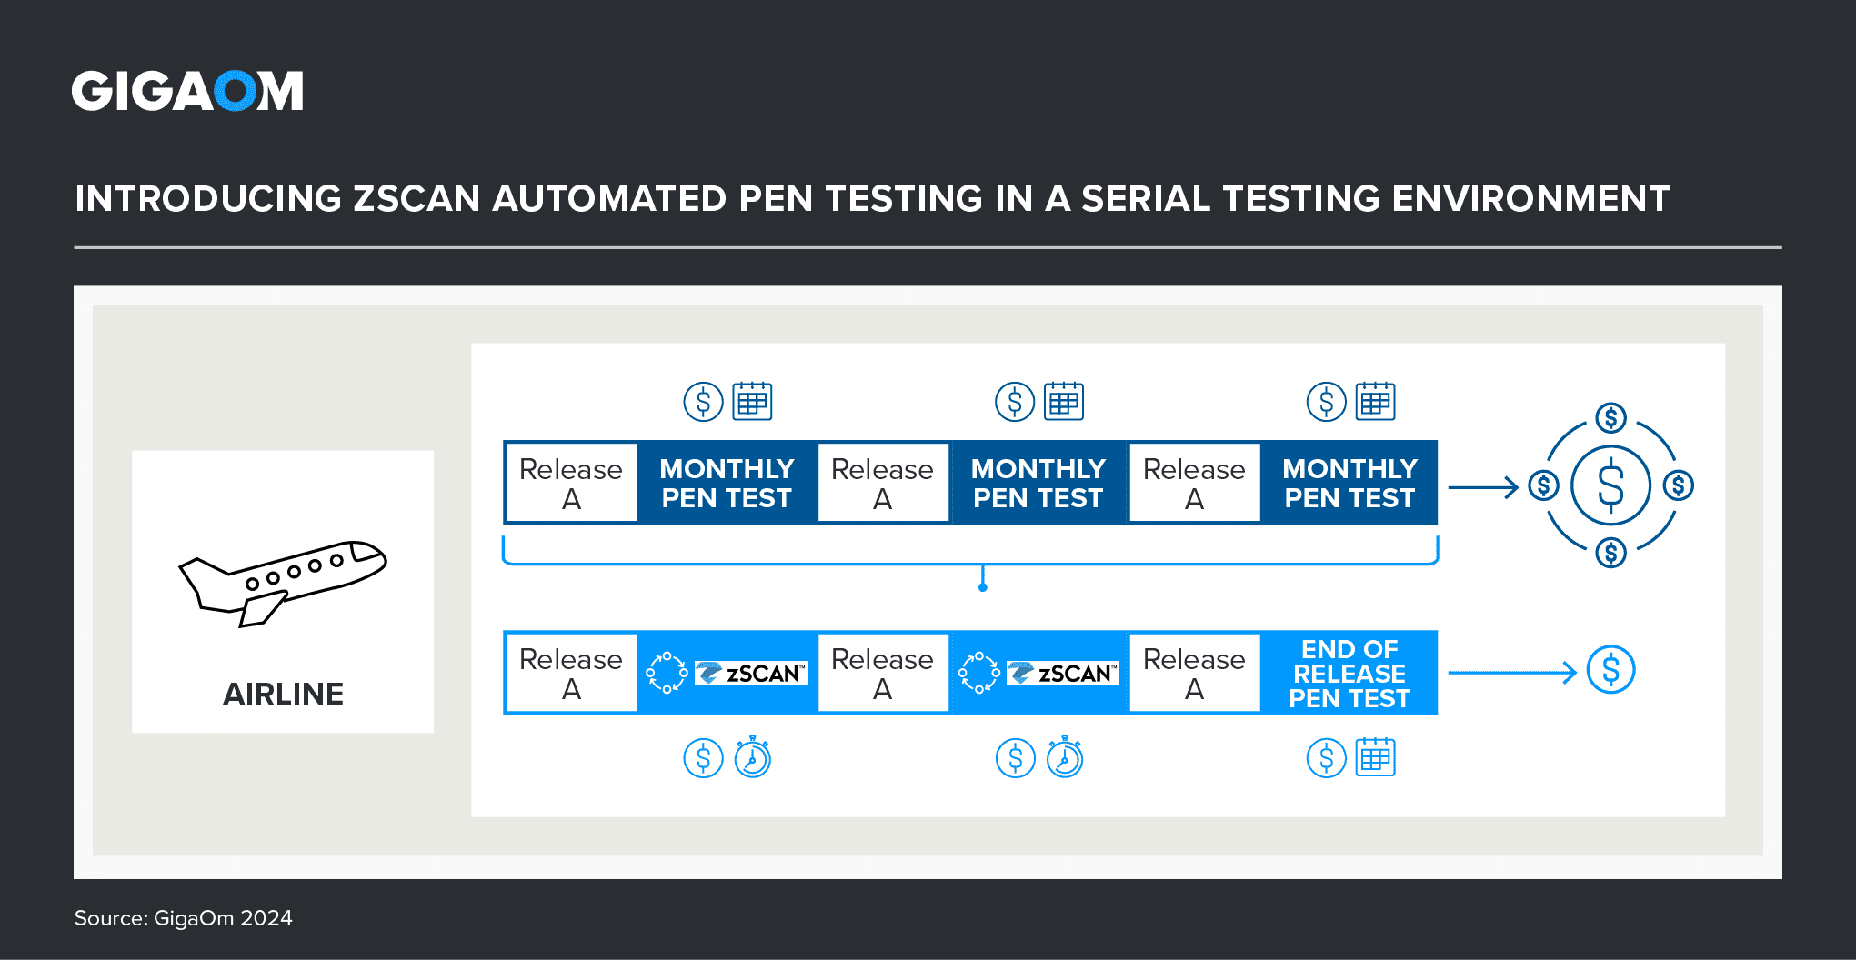Click the stopwatch icon below first zScan block
Viewport: 1856px width, 960px height.
(753, 757)
